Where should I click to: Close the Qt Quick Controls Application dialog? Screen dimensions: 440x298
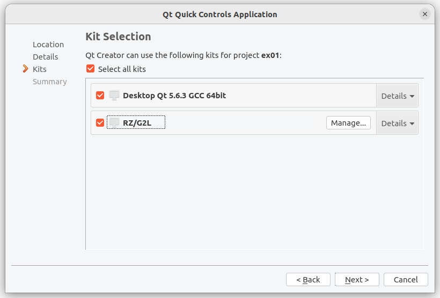(x=425, y=14)
